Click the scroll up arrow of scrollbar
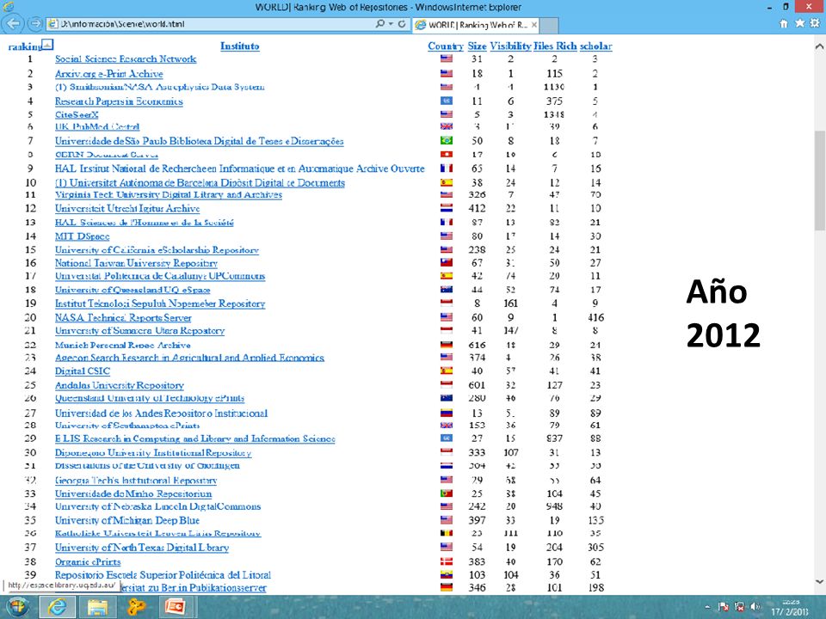Image resolution: width=826 pixels, height=619 pixels. [819, 46]
